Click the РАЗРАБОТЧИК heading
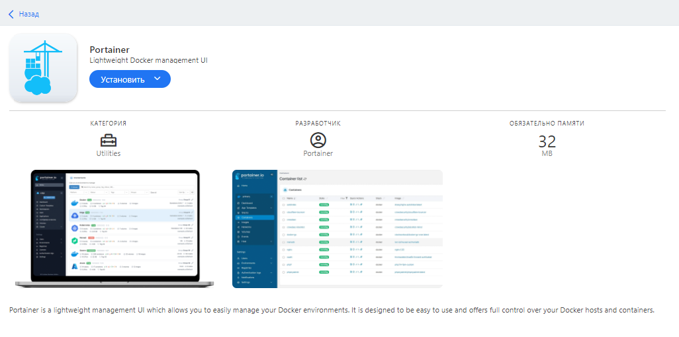The height and width of the screenshot is (337, 679). 318,124
